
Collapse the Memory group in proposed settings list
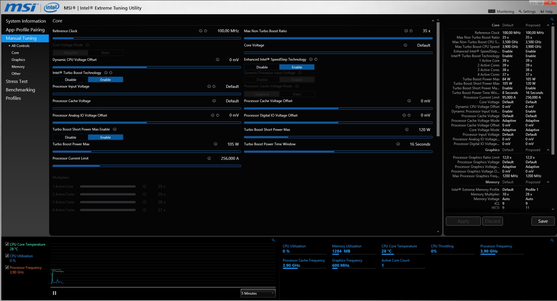coord(548,182)
